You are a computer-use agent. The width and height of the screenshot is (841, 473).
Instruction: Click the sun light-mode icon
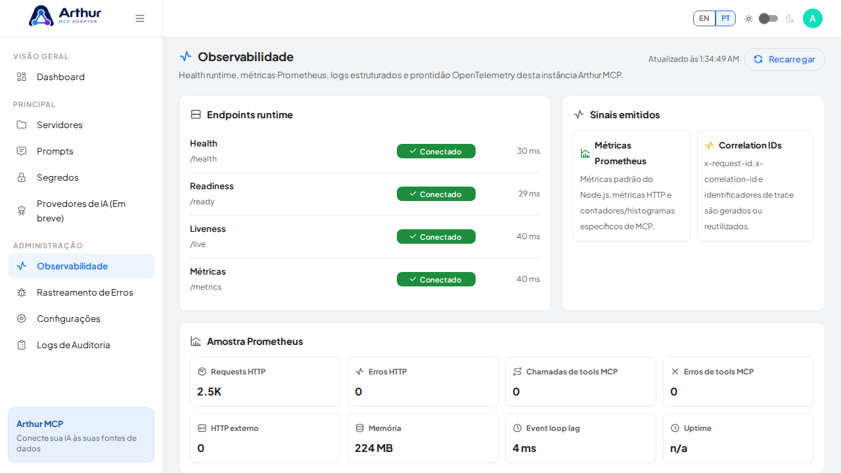point(748,18)
